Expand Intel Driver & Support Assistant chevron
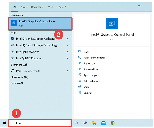154x128 pixels. point(67,39)
